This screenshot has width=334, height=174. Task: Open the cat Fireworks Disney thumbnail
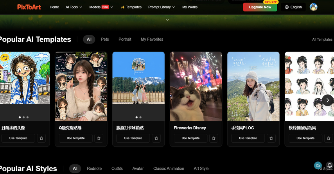[x=196, y=86]
